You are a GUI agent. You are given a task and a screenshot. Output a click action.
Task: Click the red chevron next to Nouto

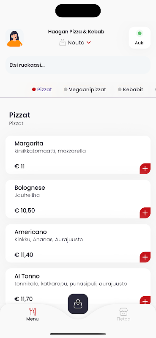pos(89,43)
